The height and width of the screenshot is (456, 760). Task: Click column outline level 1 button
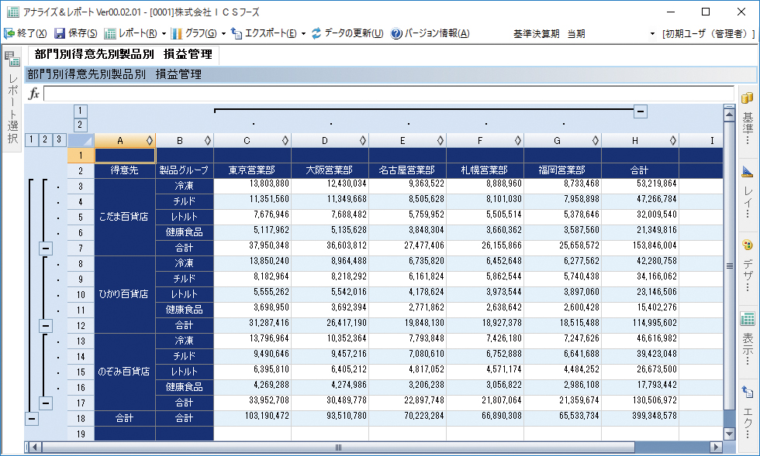click(81, 111)
